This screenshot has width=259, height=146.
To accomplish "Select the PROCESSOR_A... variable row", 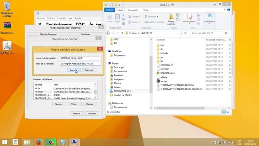I will click(x=64, y=95).
